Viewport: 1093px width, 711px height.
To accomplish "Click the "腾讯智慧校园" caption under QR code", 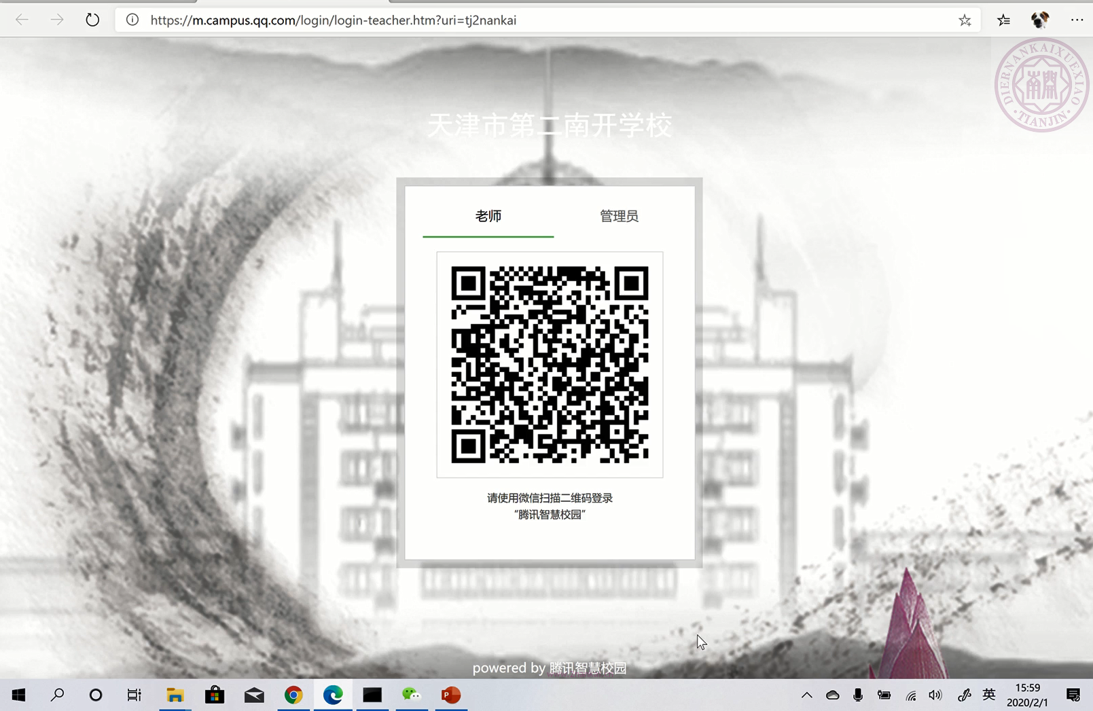I will coord(550,515).
